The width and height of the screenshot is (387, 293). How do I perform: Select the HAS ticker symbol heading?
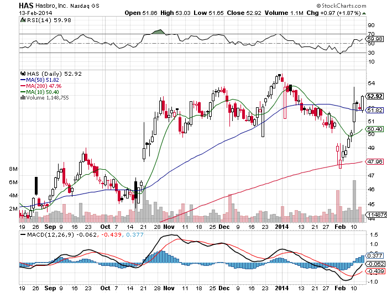26,5
